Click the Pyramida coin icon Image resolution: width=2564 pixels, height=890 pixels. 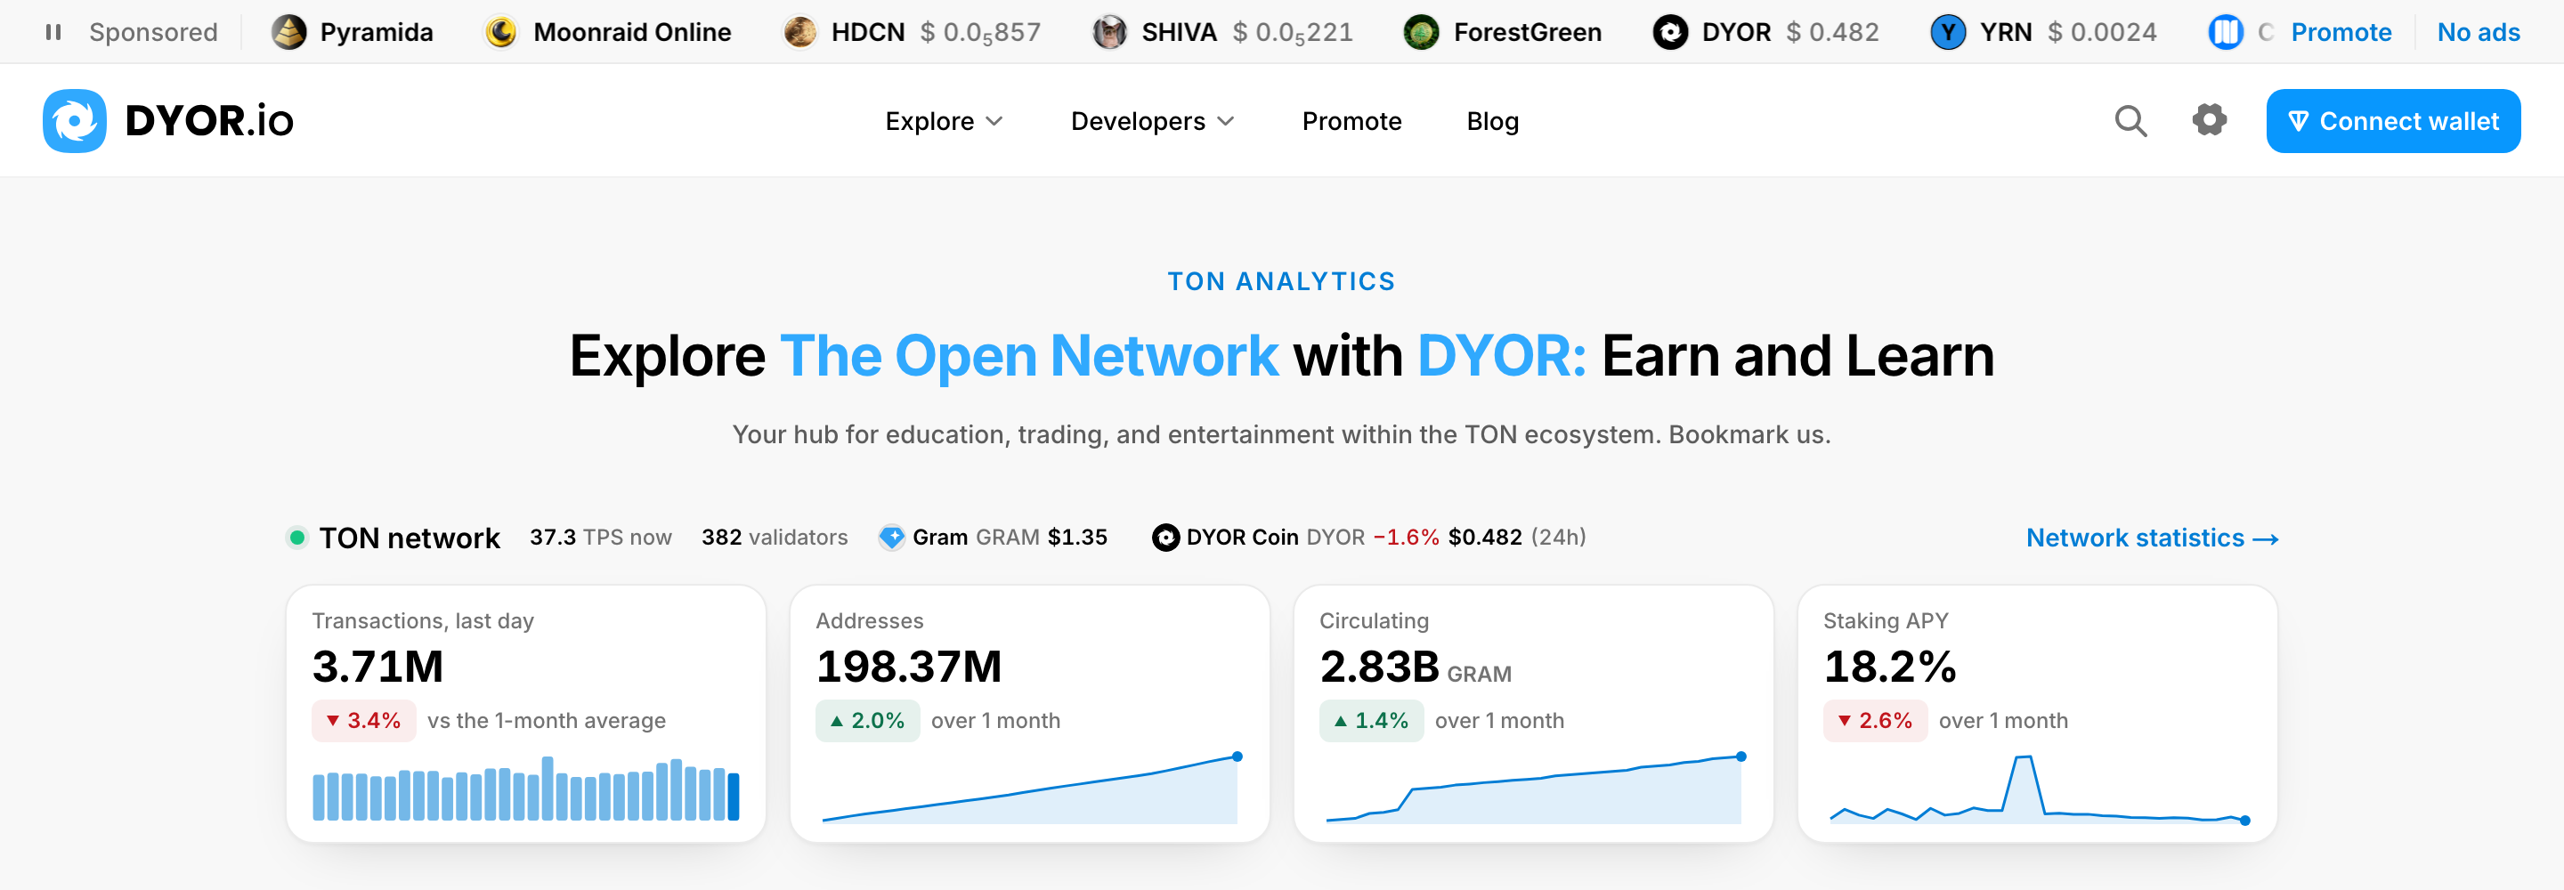[x=289, y=32]
